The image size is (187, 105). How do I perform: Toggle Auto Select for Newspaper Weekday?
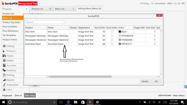(112, 36)
